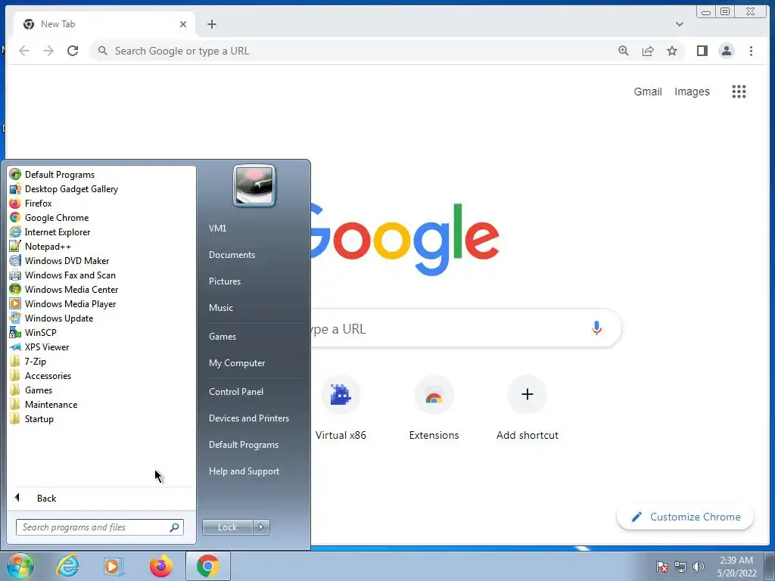
Task: Open Gmail link
Action: tap(648, 92)
